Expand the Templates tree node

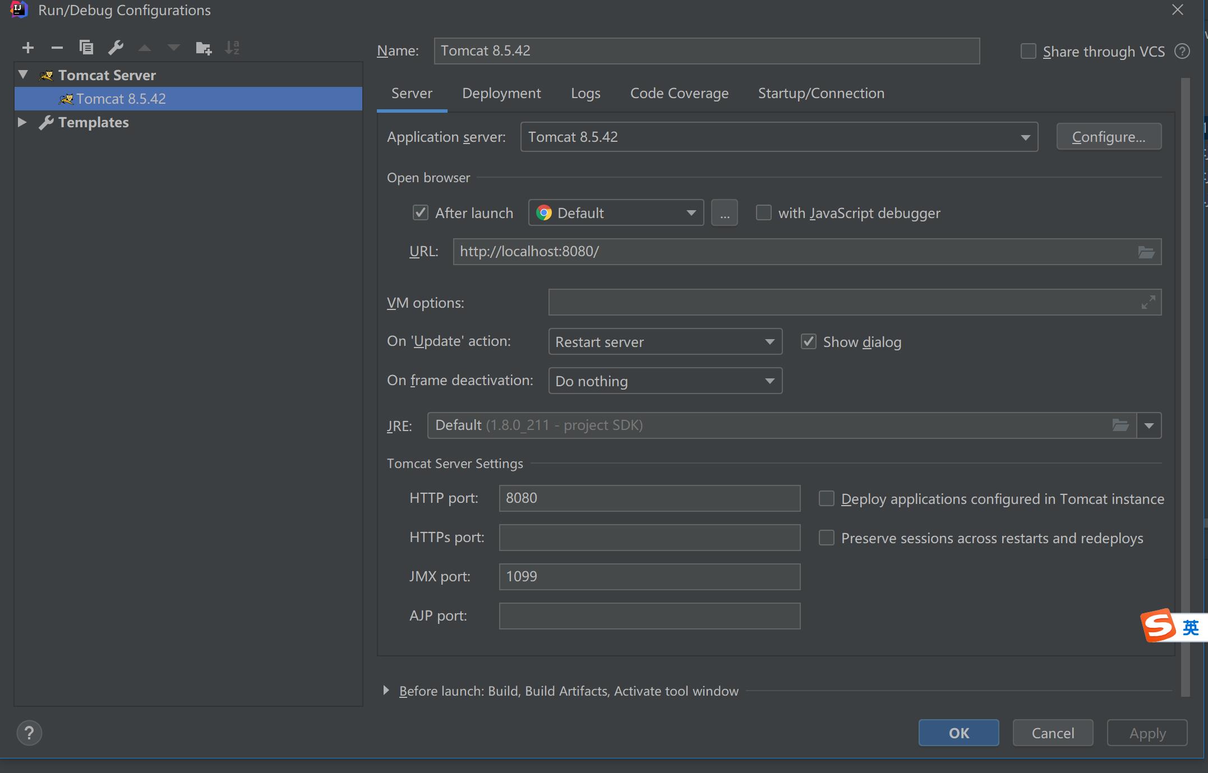point(22,122)
